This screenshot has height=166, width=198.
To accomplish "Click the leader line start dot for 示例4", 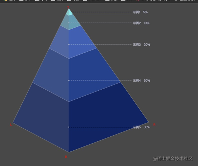I will (x=69, y=80).
